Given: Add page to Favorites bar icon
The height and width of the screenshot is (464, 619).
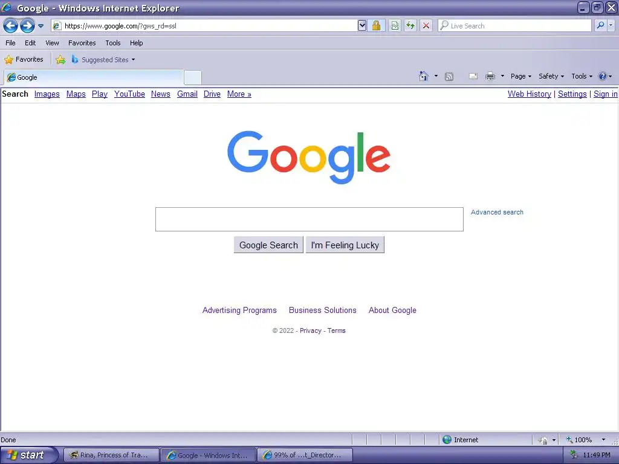Looking at the screenshot, I should coord(60,60).
